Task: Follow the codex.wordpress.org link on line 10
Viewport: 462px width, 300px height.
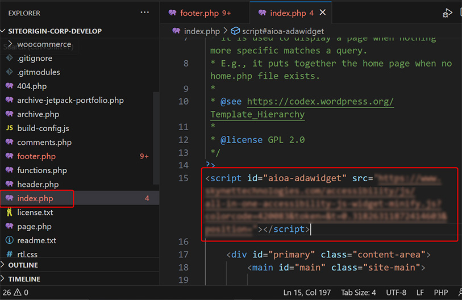Action: pos(321,102)
